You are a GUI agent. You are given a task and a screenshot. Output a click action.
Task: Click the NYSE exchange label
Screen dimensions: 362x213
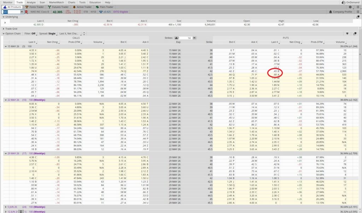pos(93,12)
